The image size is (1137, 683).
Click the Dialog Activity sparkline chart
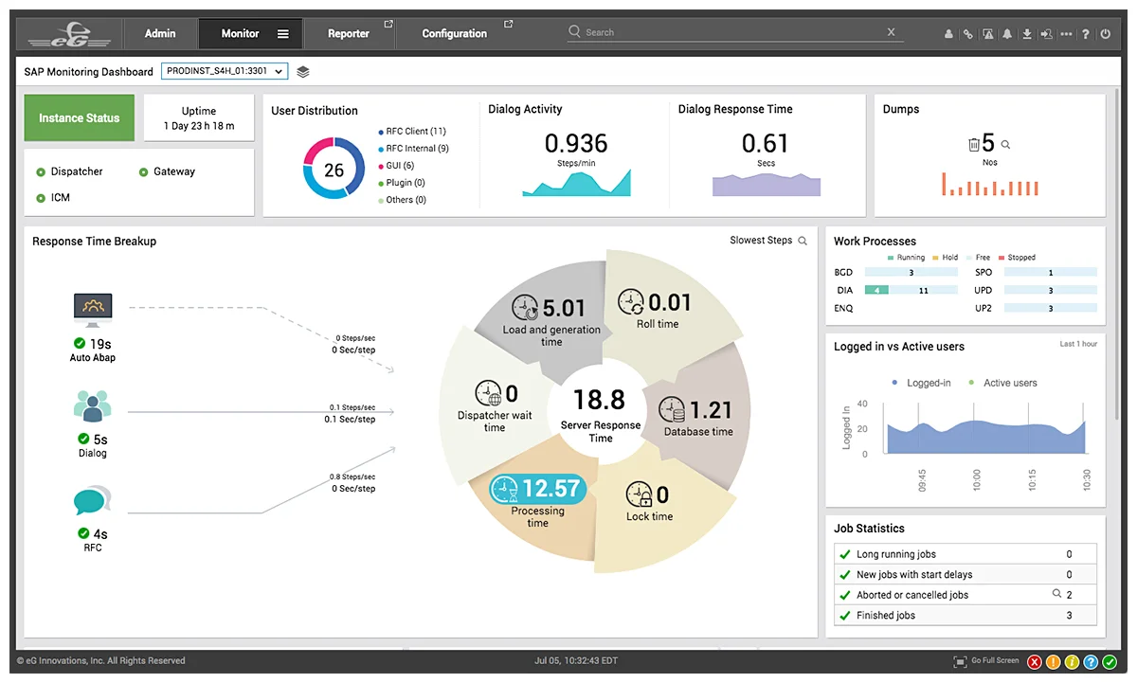point(576,183)
